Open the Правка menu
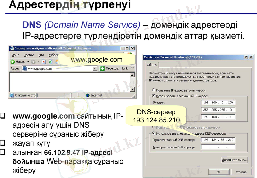This screenshot has height=178, width=257. pos(29,55)
